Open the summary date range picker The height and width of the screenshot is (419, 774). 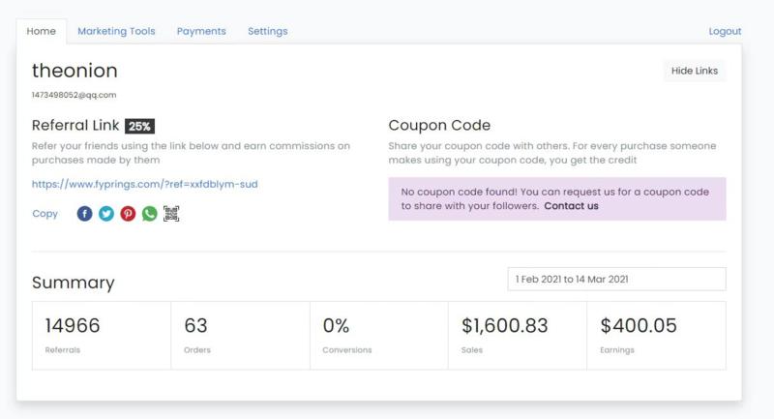pos(616,279)
